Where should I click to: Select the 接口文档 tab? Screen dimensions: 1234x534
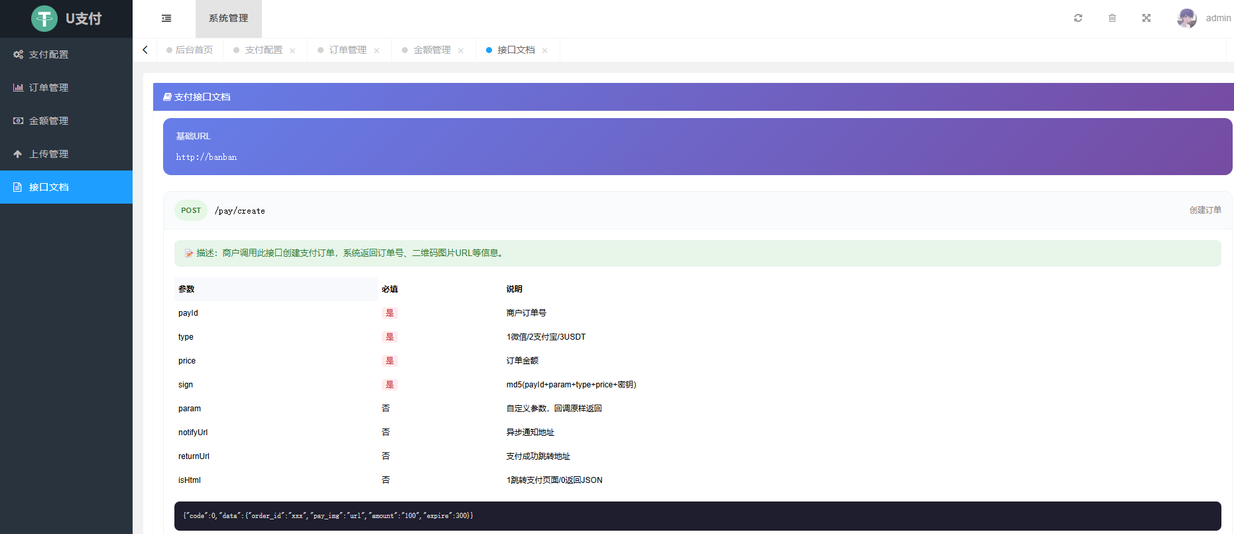[x=516, y=50]
